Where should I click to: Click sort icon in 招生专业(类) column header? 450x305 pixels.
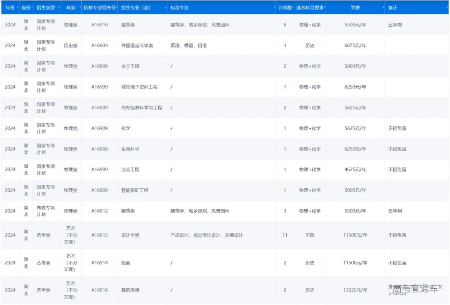point(165,8)
